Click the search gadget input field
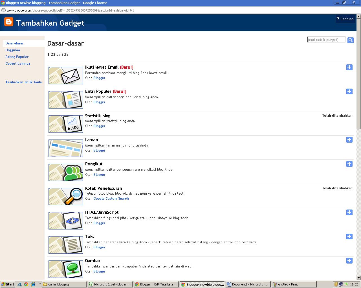 point(326,40)
